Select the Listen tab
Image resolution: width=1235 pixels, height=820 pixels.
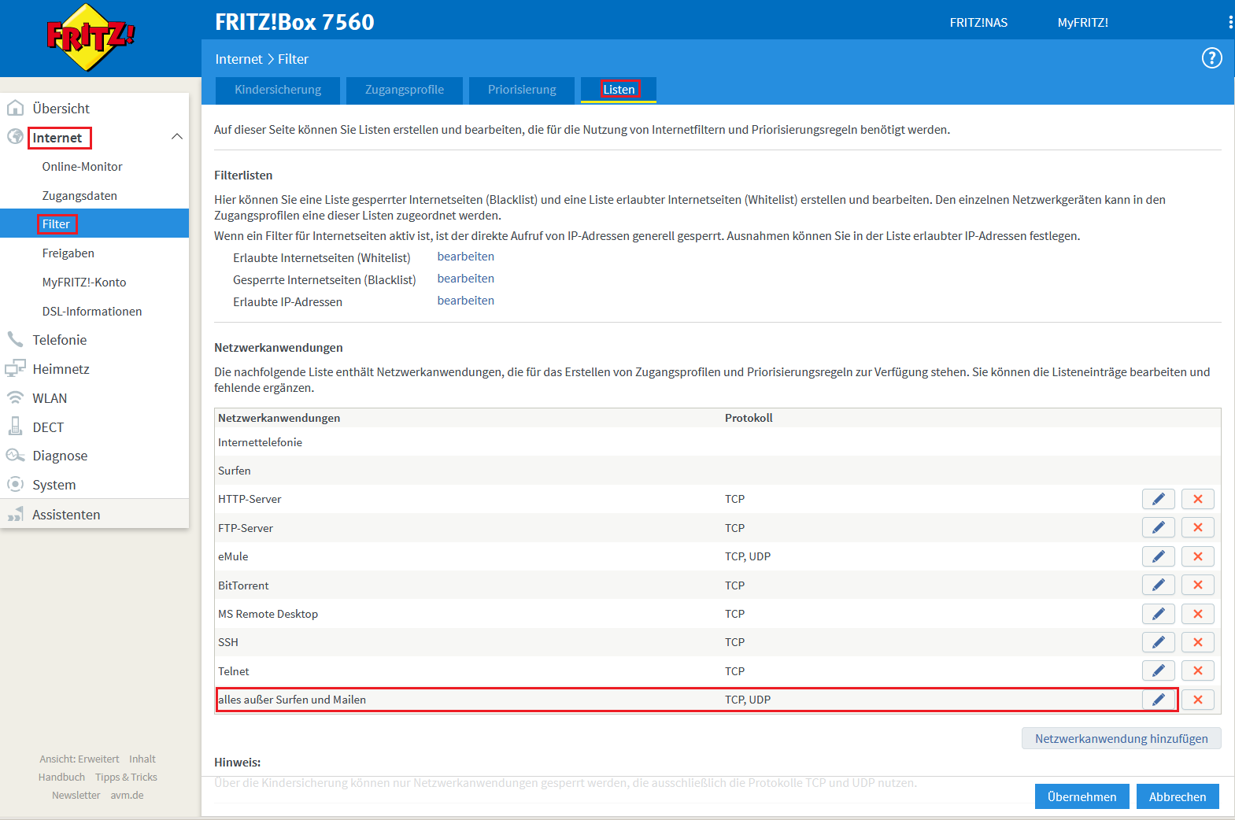619,90
